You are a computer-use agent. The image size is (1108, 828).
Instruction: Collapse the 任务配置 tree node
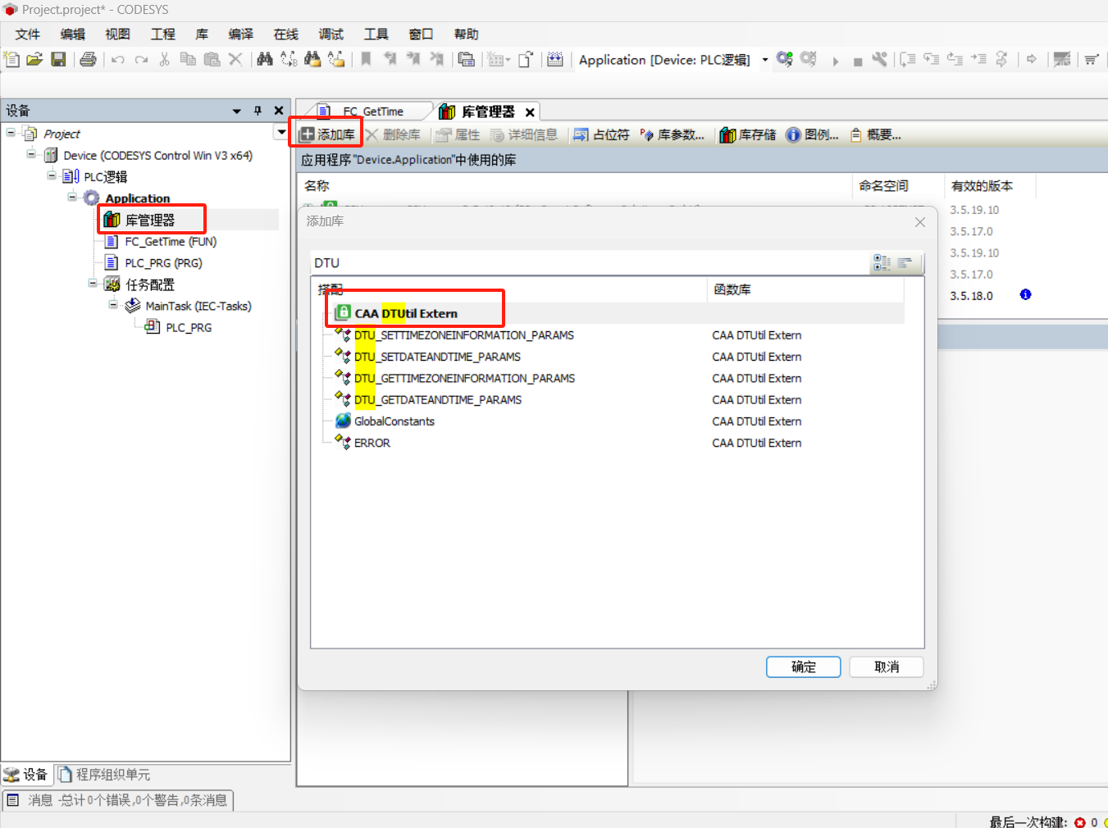[93, 283]
